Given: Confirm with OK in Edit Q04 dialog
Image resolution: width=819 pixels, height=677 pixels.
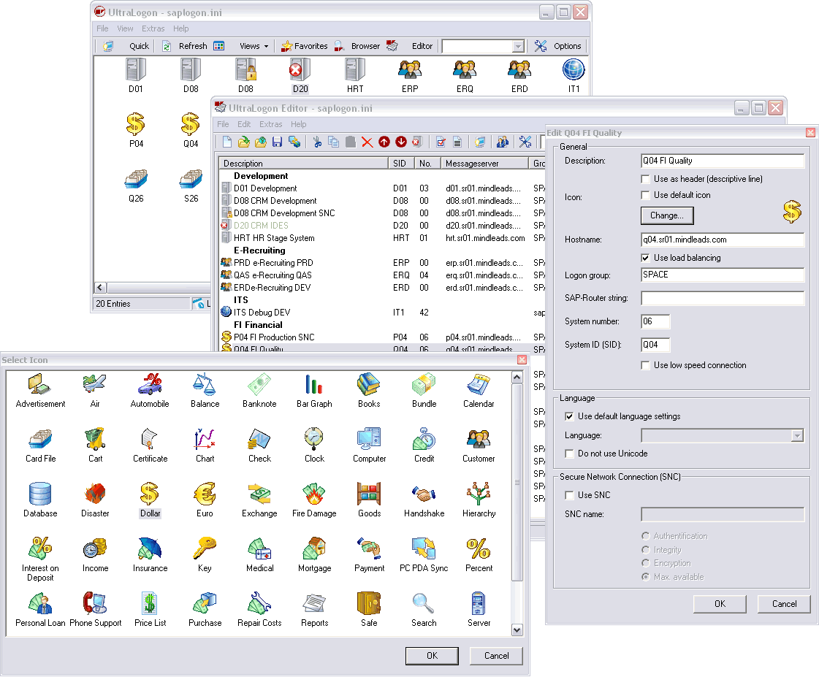Looking at the screenshot, I should coord(720,604).
